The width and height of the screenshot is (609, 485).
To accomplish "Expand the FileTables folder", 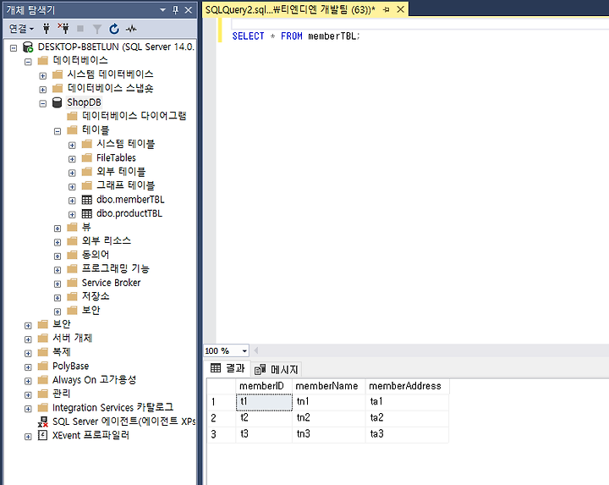I will [72, 159].
